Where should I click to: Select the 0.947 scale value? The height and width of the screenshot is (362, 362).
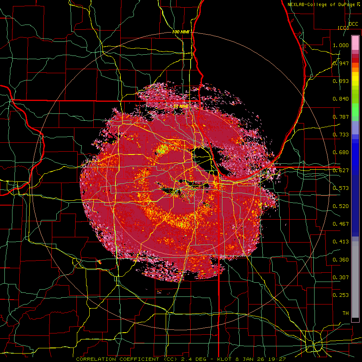[x=341, y=63]
